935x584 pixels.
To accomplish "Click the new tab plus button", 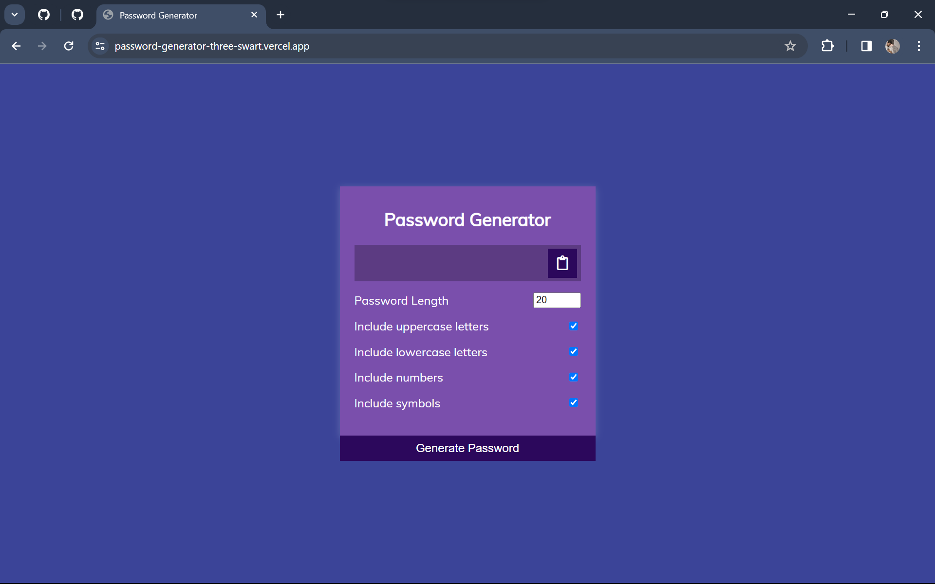I will 280,15.
